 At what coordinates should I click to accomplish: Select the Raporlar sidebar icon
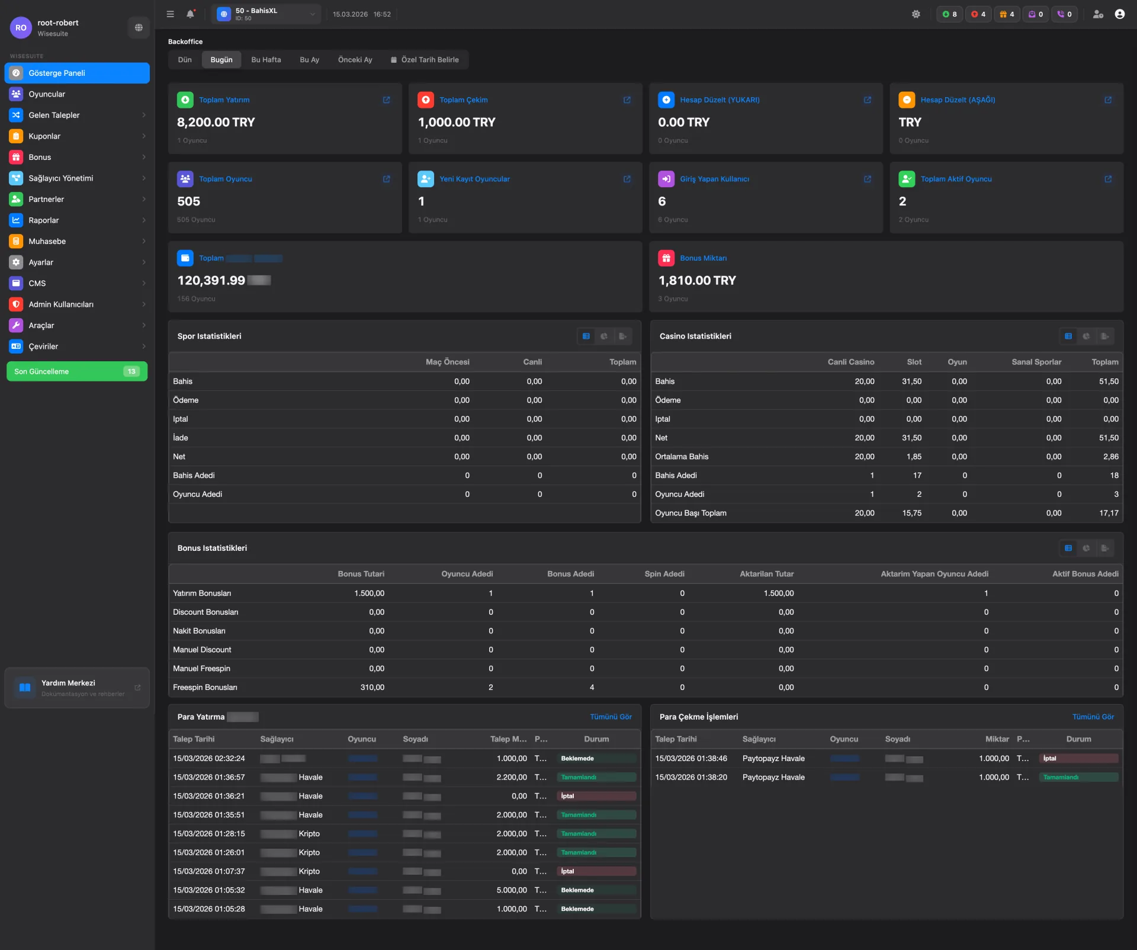coord(16,220)
